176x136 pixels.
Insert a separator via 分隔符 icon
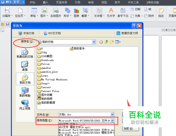click(7, 11)
